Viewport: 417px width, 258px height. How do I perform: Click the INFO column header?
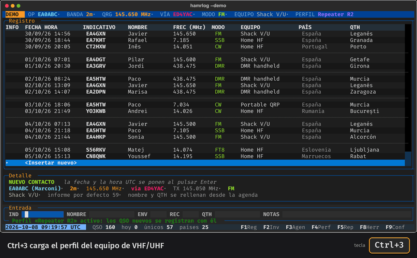point(12,27)
